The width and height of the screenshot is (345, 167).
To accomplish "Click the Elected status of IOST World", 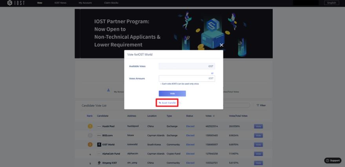I will pos(190,145).
